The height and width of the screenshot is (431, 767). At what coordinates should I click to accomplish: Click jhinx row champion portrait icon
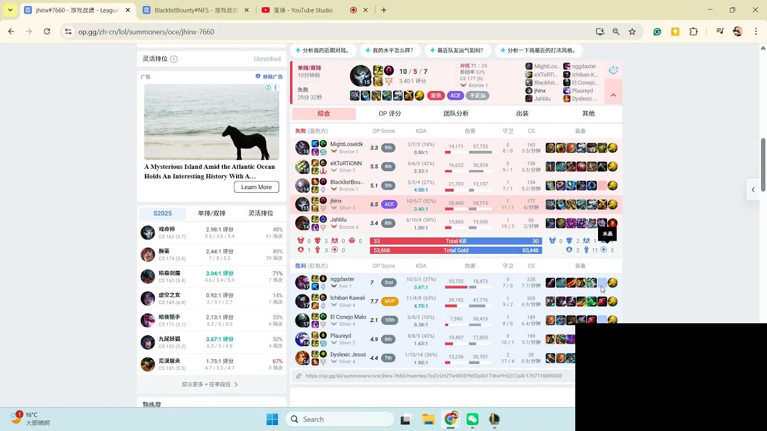(303, 204)
